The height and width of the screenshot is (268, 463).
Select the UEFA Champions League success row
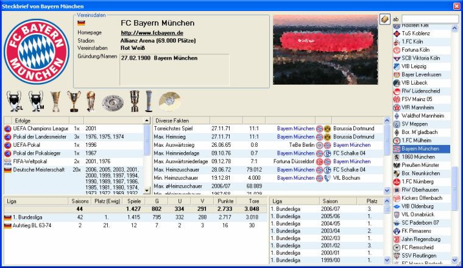pos(74,129)
